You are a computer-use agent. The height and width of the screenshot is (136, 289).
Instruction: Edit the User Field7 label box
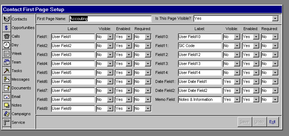coord(73,91)
